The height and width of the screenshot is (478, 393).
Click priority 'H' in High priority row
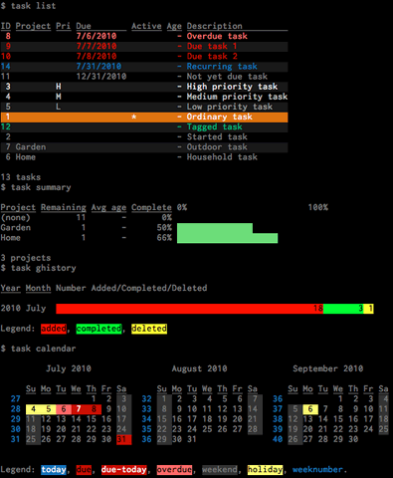click(x=59, y=87)
